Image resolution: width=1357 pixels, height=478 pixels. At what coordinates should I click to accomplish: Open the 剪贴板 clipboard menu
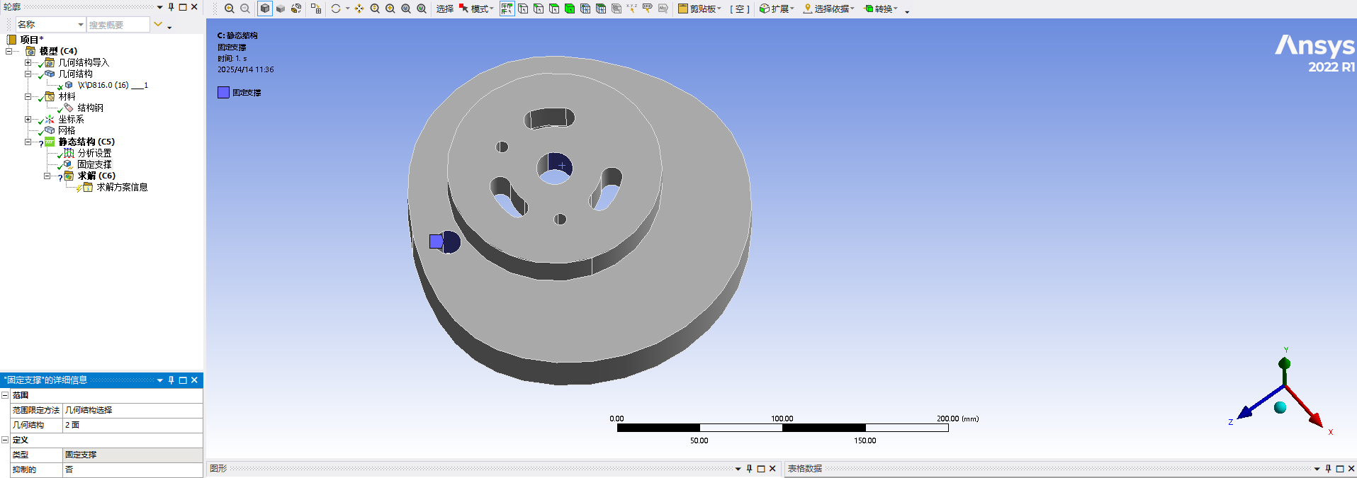(x=699, y=8)
